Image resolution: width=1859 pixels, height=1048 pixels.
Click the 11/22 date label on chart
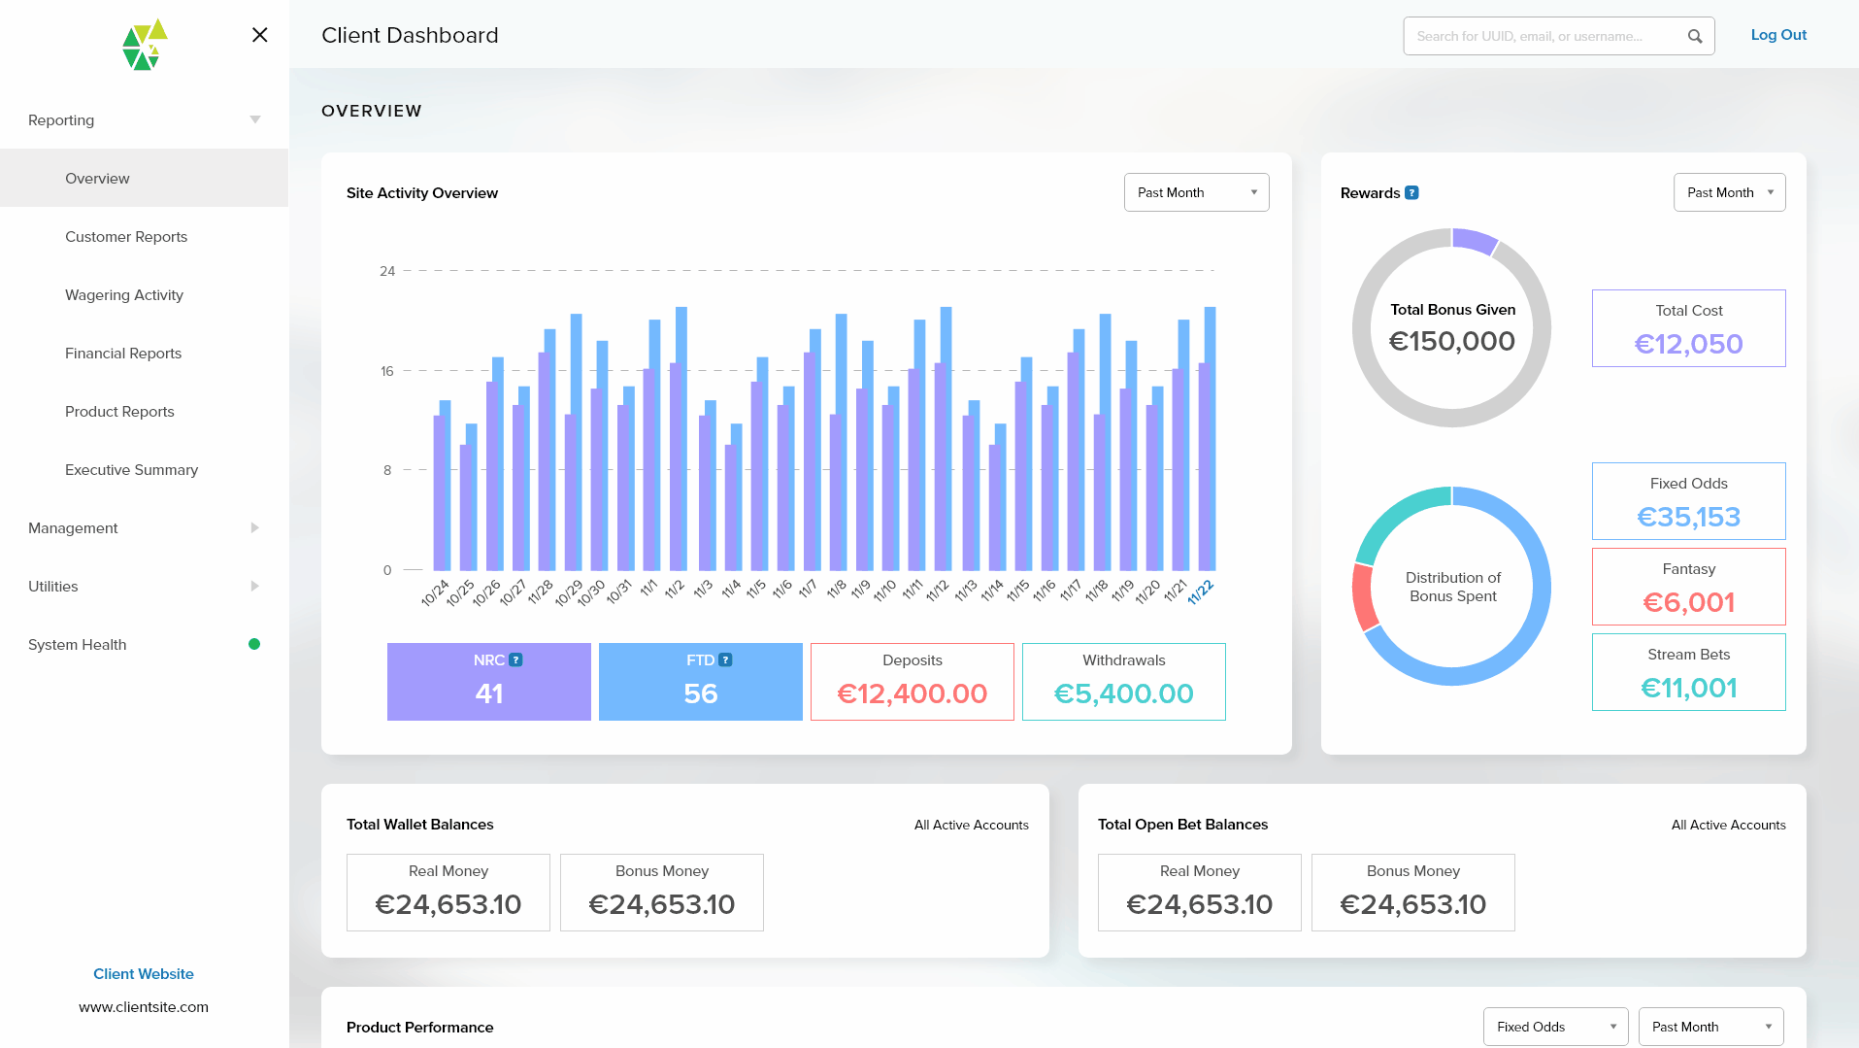(1201, 592)
